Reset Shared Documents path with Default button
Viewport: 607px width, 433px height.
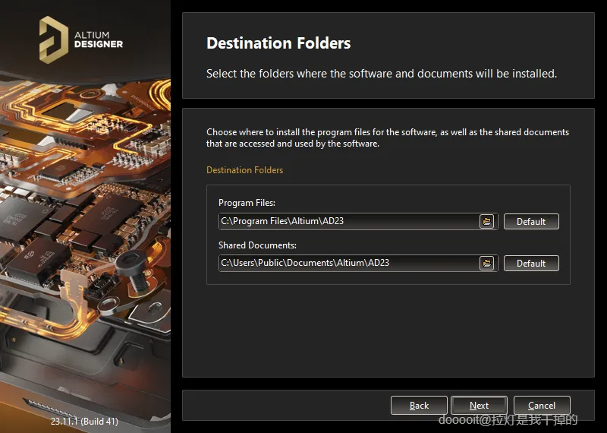point(531,264)
